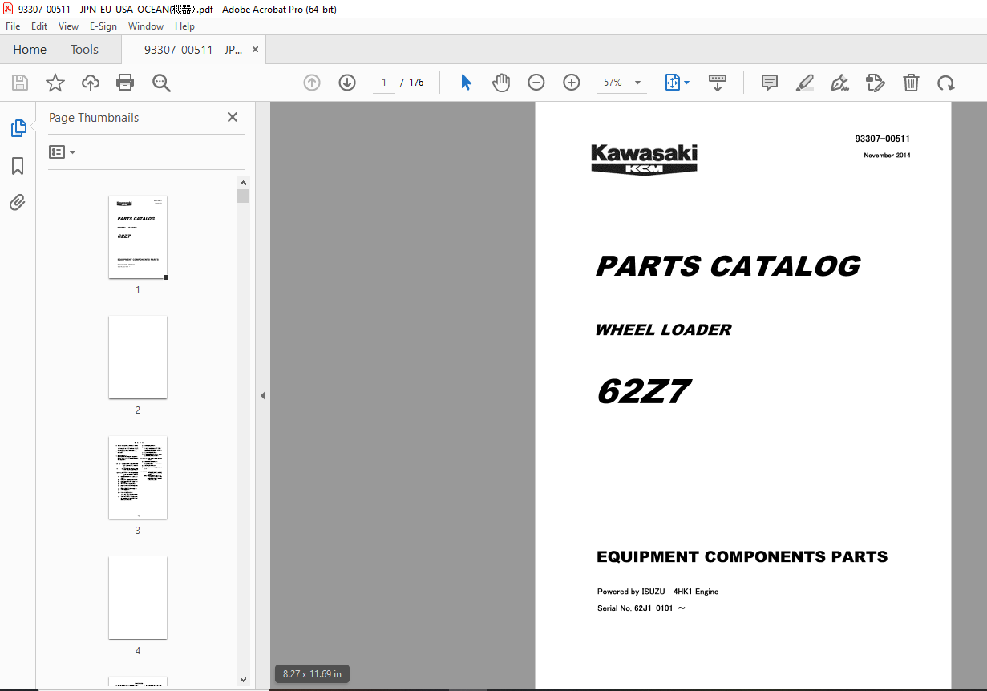This screenshot has height=691, width=987.
Task: Click the page size 8.27 x 11.69 in label
Action: 312,674
